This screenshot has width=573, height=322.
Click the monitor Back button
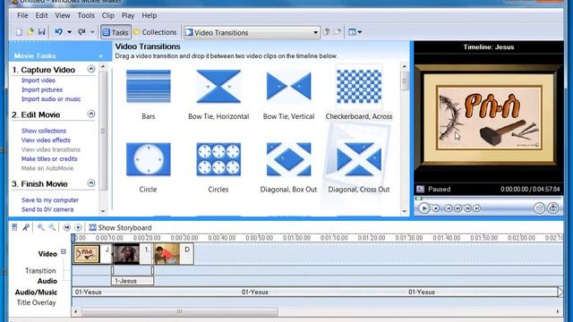click(x=449, y=208)
